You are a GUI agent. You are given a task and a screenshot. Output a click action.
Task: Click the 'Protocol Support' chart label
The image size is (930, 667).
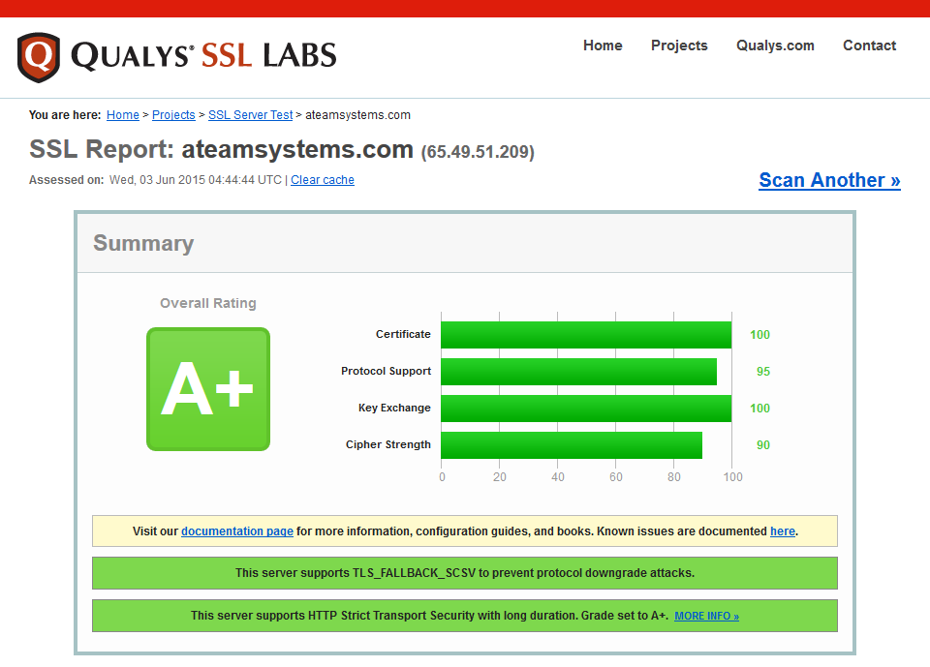click(x=387, y=371)
